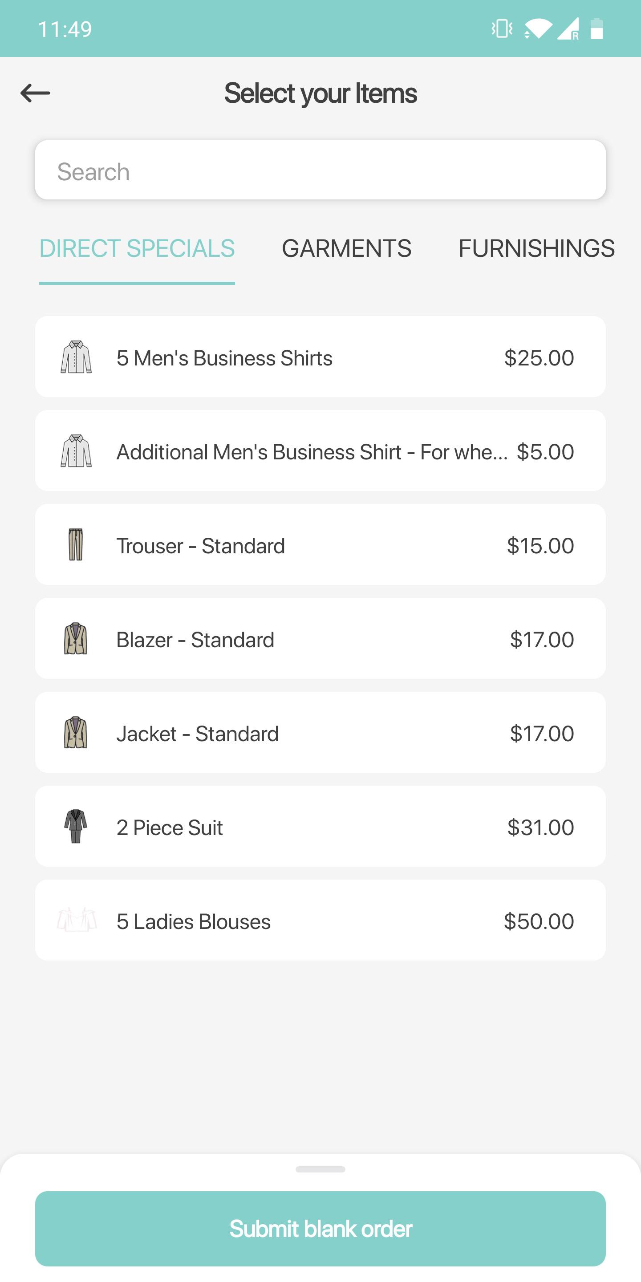Tap the 5 Ladies Blouses icon
The width and height of the screenshot is (641, 1282).
(77, 920)
